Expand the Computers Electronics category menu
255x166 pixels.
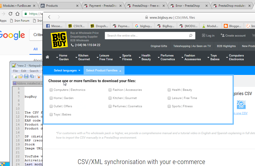[235, 57]
